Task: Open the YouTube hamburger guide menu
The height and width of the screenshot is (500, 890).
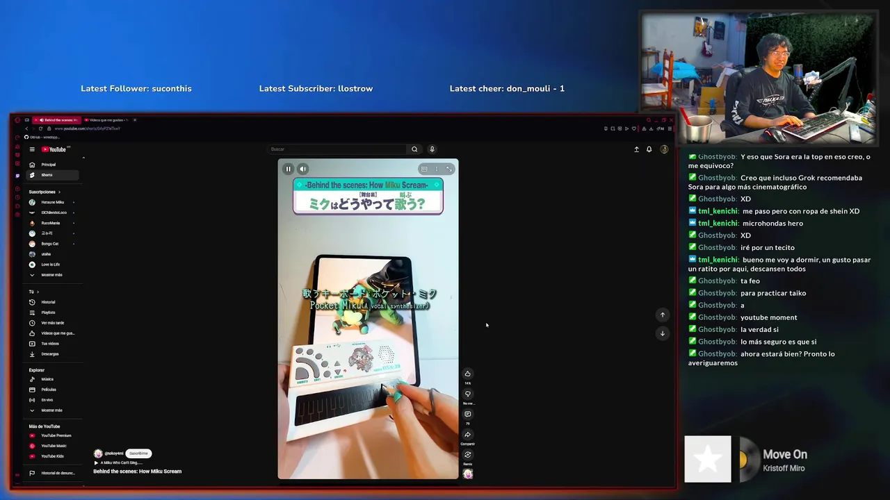Action: point(32,149)
